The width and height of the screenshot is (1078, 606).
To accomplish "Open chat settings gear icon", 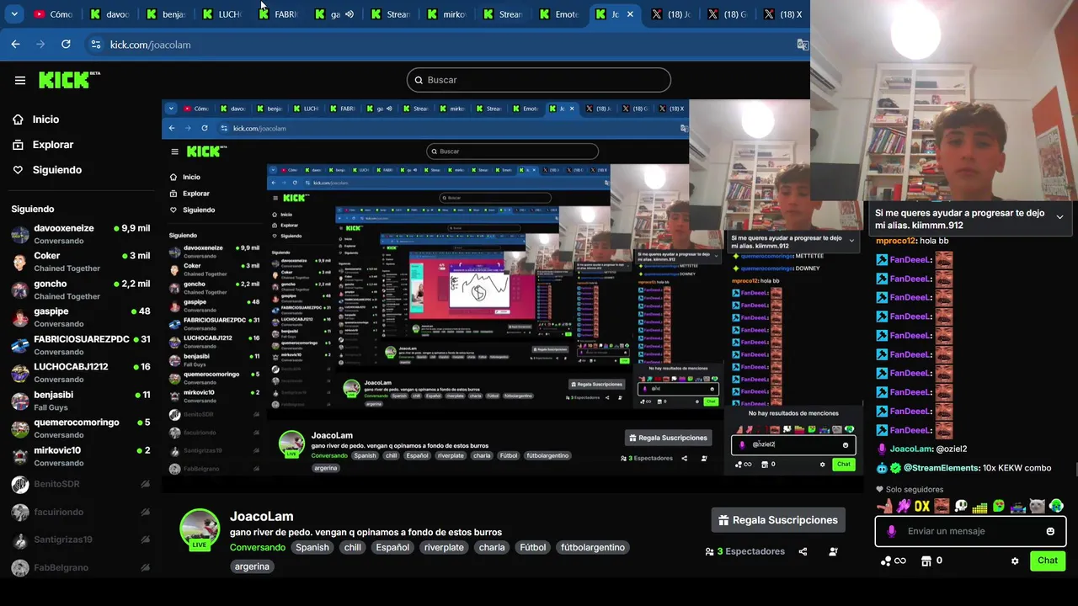I will coord(1015,561).
